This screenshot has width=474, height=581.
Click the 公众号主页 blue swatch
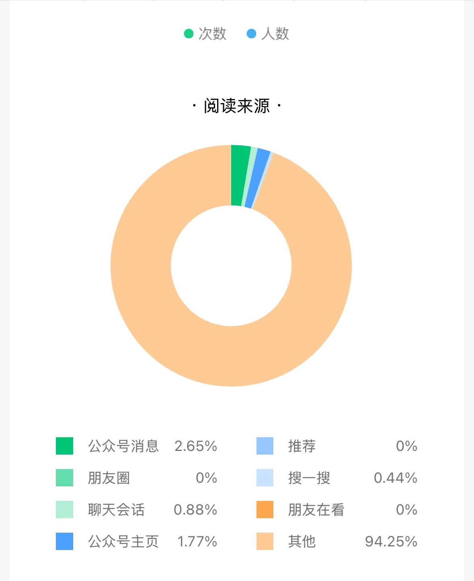click(64, 542)
